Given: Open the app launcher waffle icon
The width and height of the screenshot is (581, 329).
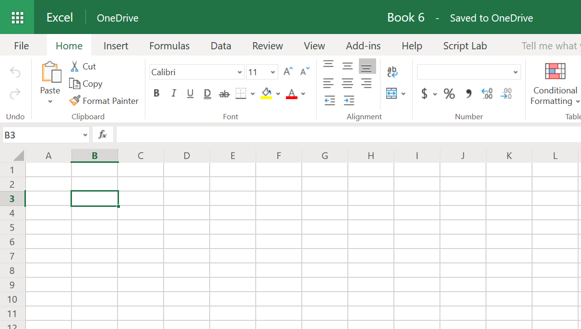Looking at the screenshot, I should point(17,18).
